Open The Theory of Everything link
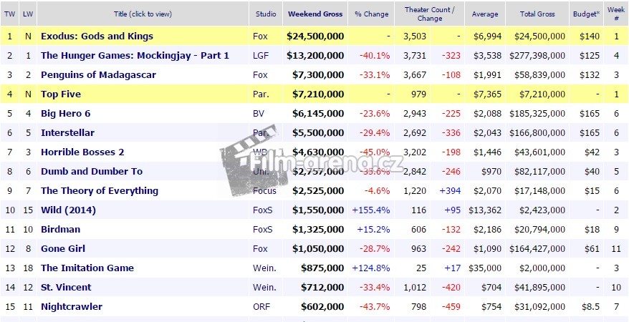 point(100,190)
